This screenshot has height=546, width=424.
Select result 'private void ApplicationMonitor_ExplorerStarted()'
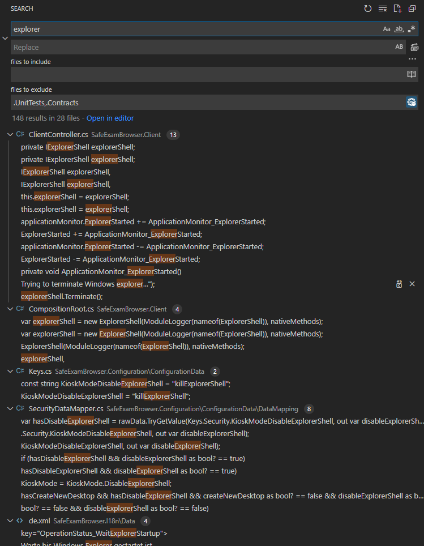tap(101, 272)
